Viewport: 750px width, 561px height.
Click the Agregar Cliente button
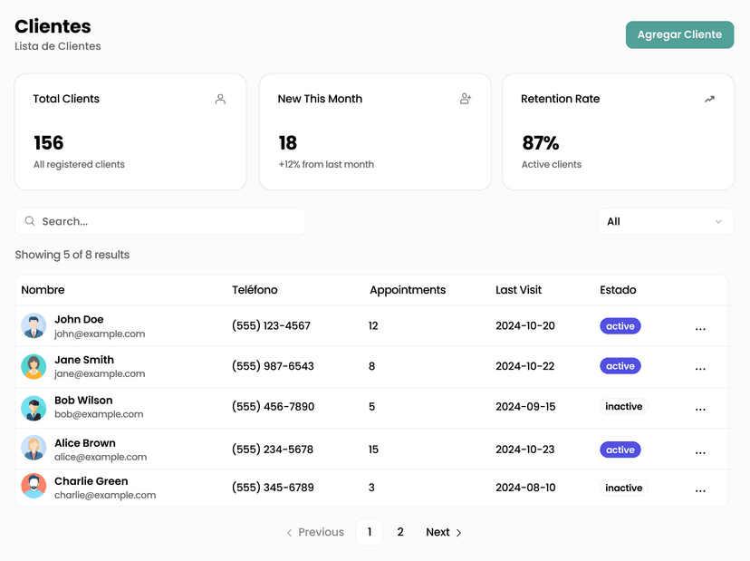tap(679, 34)
